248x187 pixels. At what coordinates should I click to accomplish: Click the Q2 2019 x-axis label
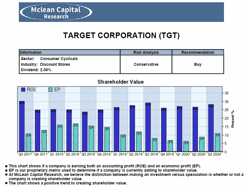pyautogui.click(x=136, y=154)
